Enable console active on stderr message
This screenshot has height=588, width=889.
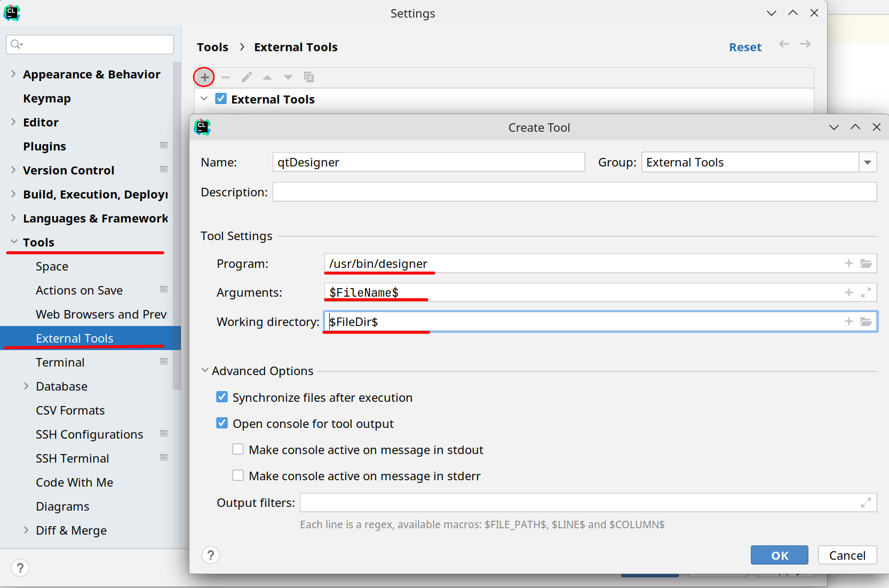(x=238, y=475)
